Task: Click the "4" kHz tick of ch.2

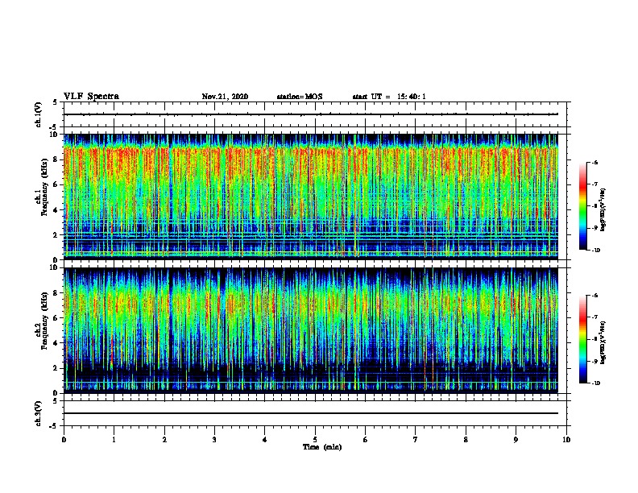Action: click(56, 343)
